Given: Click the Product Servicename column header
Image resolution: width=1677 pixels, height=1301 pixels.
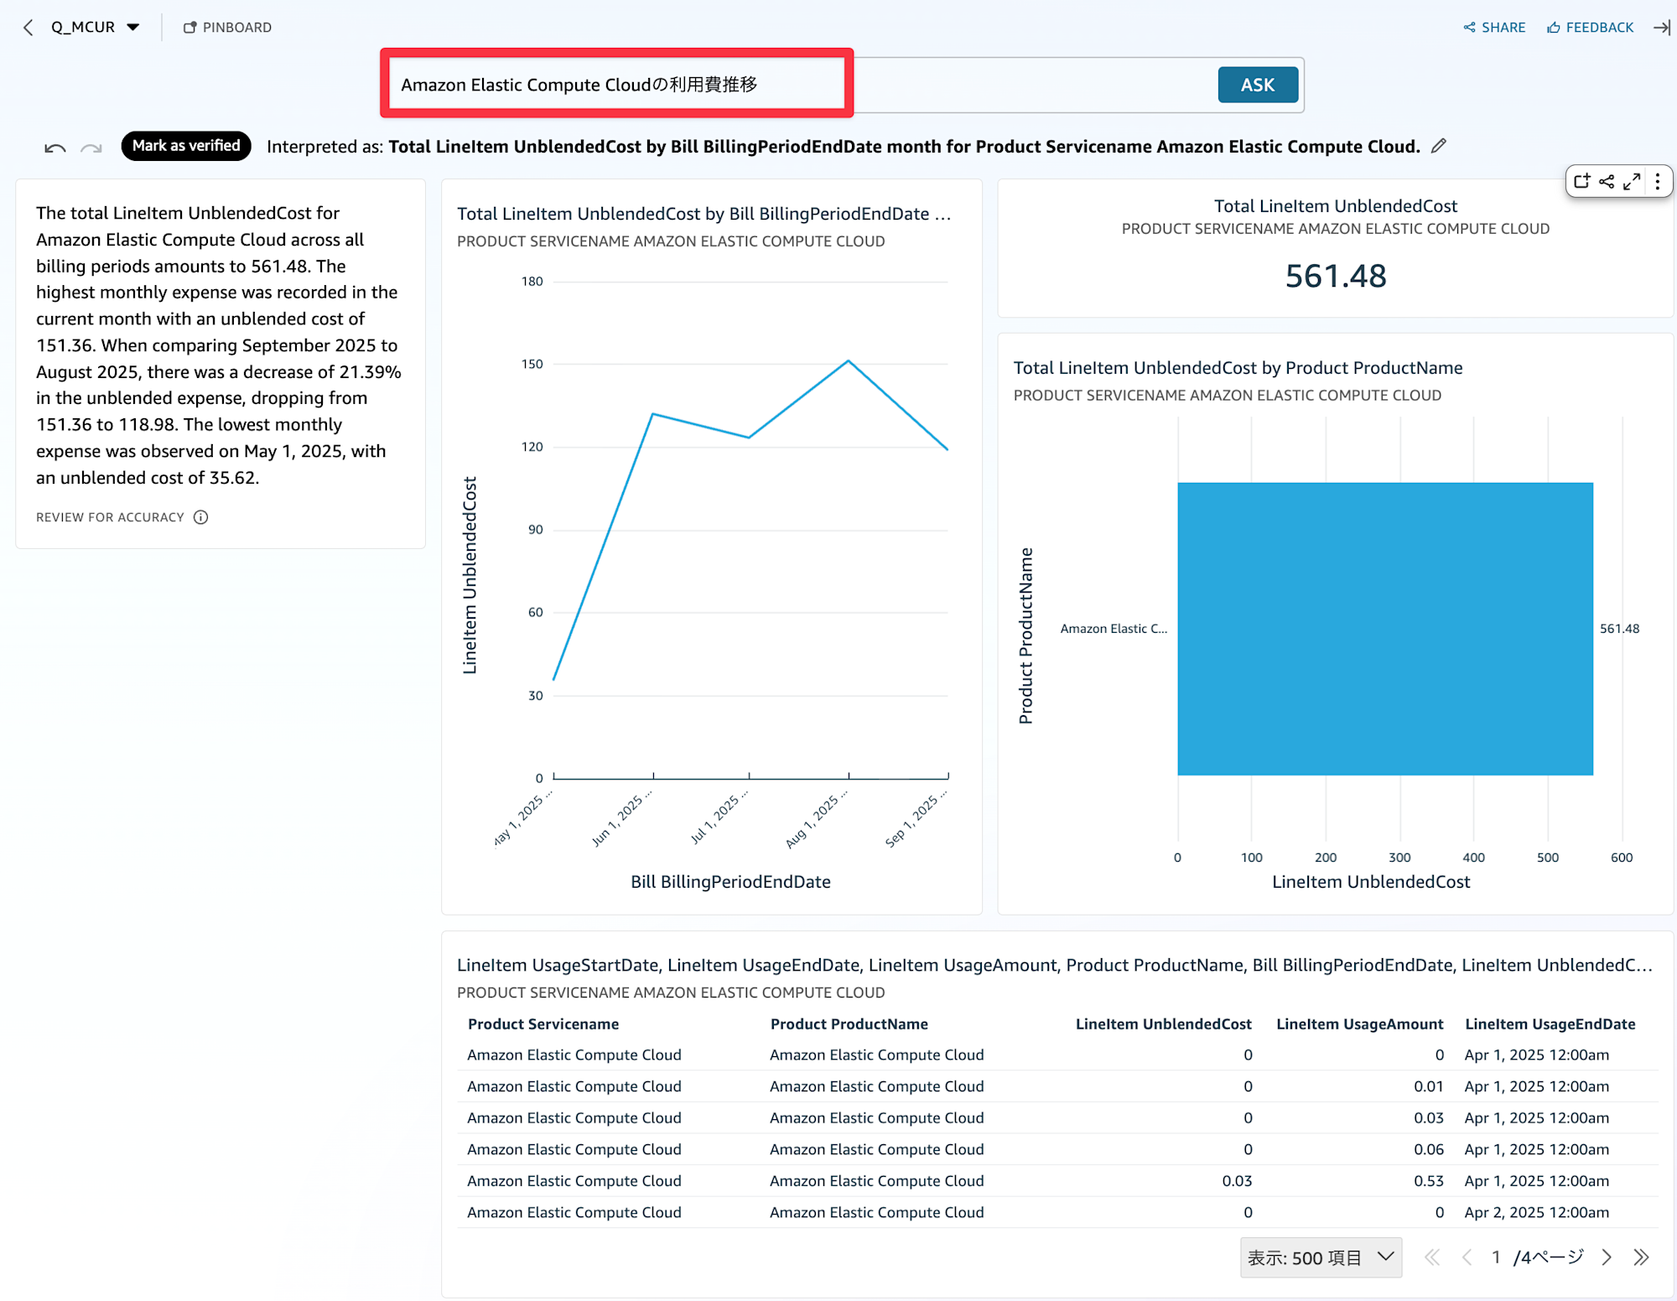Looking at the screenshot, I should click(543, 1024).
